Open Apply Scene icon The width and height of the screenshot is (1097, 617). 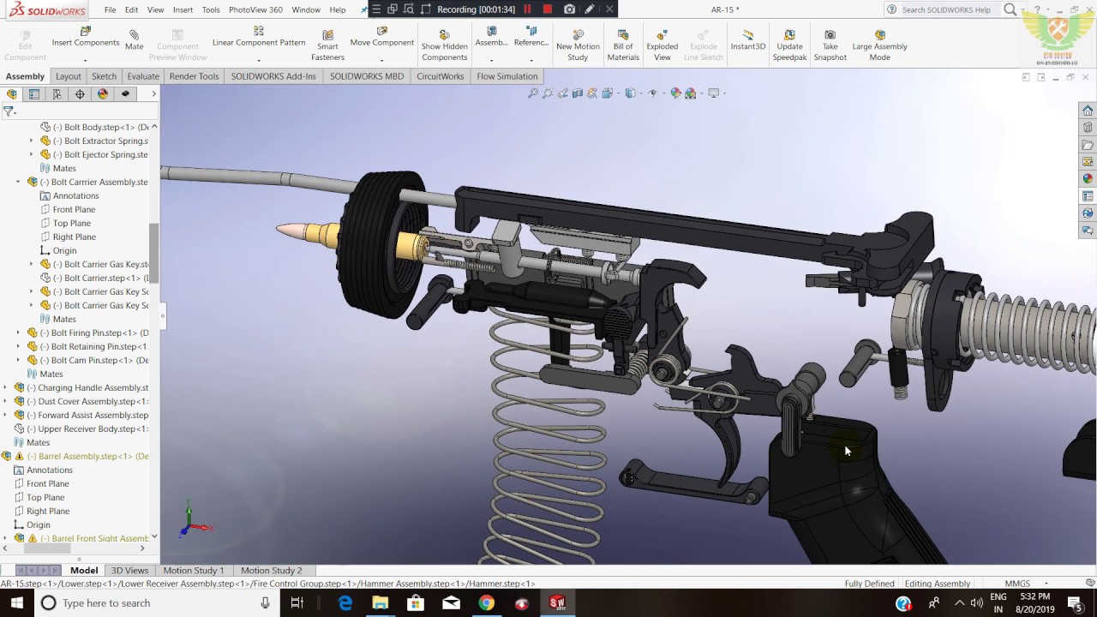tap(690, 93)
